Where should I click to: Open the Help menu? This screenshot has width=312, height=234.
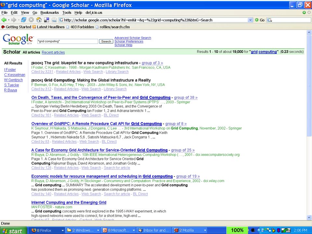click(78, 13)
